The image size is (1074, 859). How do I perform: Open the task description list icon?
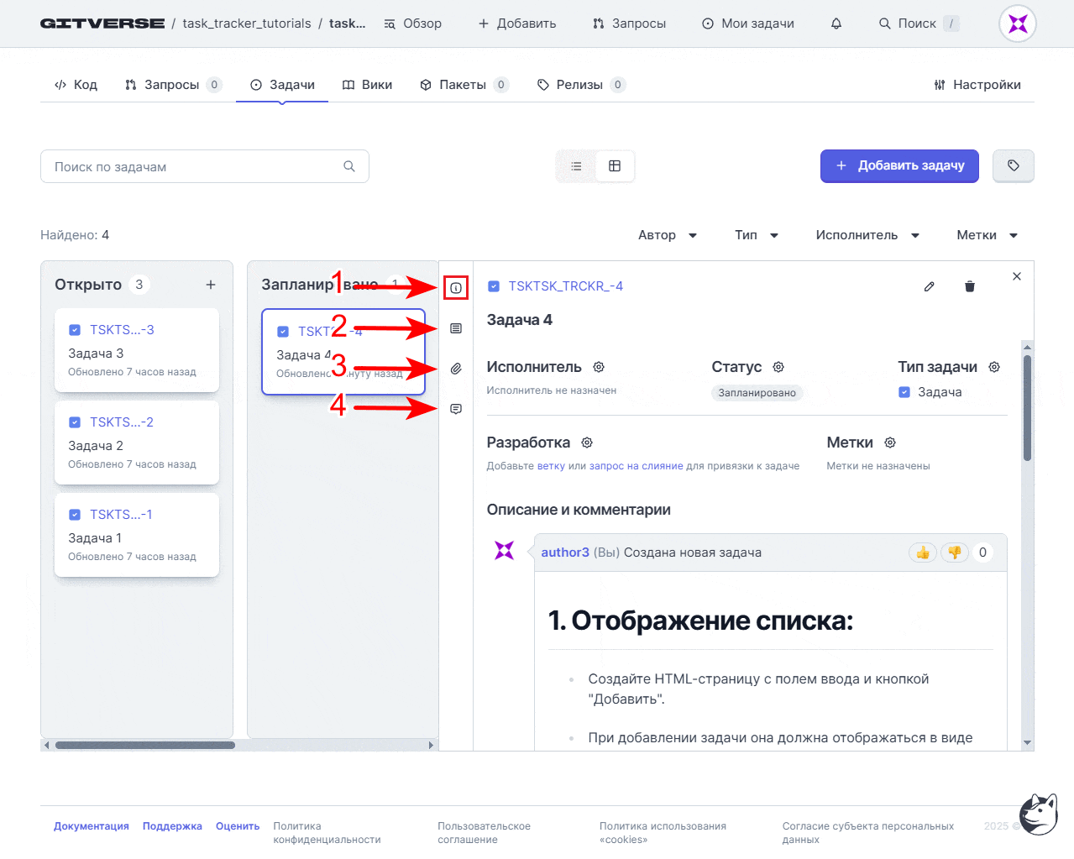tap(456, 328)
